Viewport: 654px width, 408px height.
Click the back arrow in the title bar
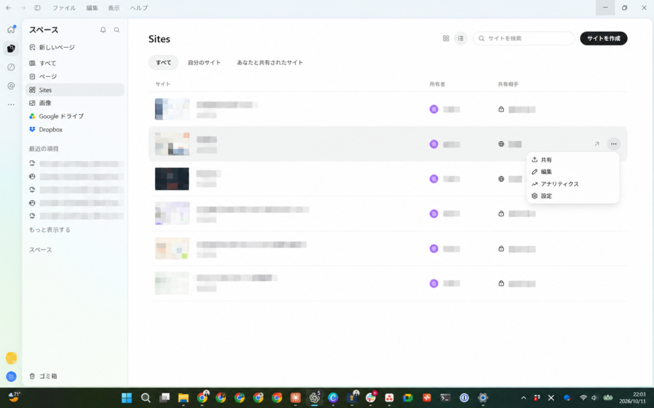[x=8, y=8]
